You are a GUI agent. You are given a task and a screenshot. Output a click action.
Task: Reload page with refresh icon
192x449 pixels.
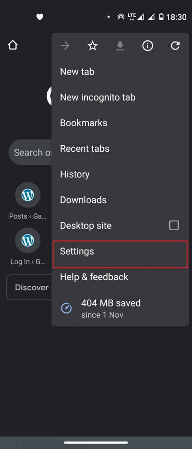pyautogui.click(x=175, y=46)
